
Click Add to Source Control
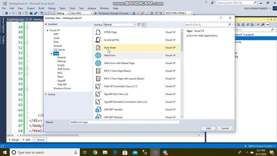(260, 146)
